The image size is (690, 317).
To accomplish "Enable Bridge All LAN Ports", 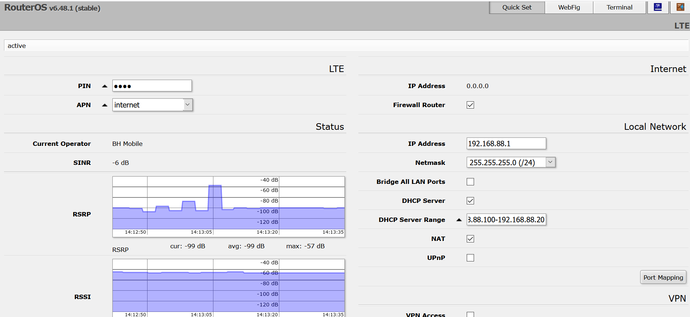I will pos(470,182).
